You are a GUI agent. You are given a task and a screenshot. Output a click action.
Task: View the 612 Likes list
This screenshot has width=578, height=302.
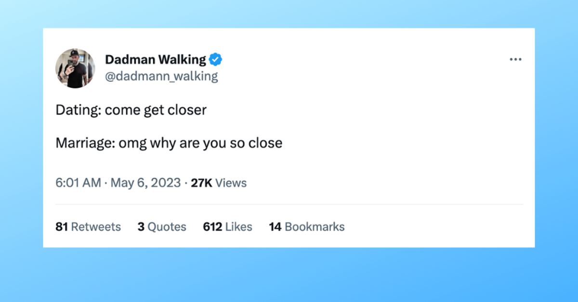(x=227, y=226)
